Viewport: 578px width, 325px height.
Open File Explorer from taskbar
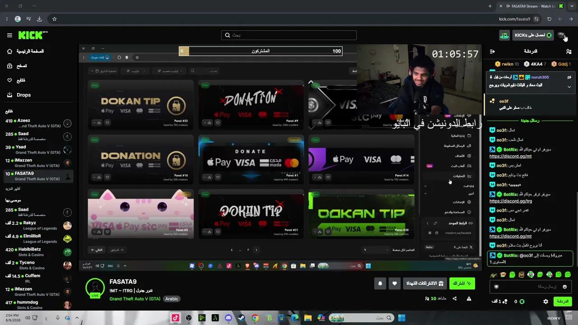tap(308, 318)
